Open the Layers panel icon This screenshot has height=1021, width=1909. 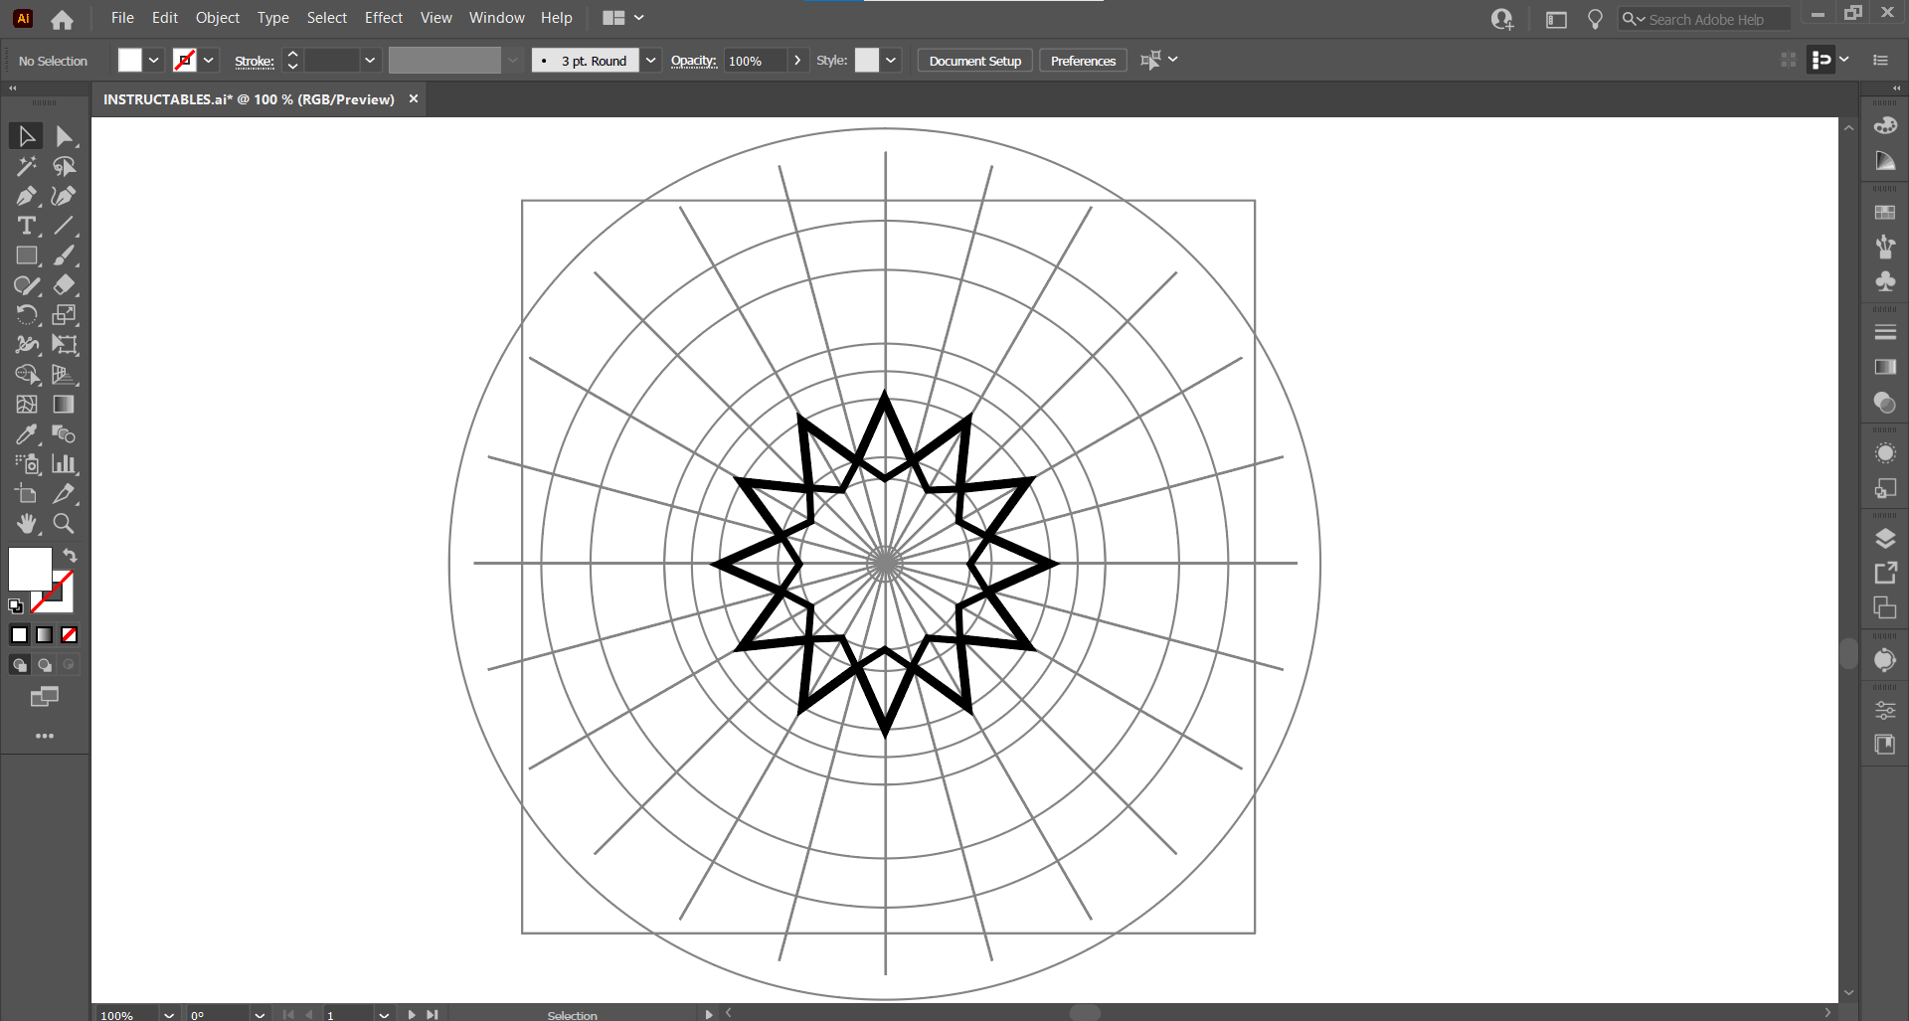coord(1885,539)
